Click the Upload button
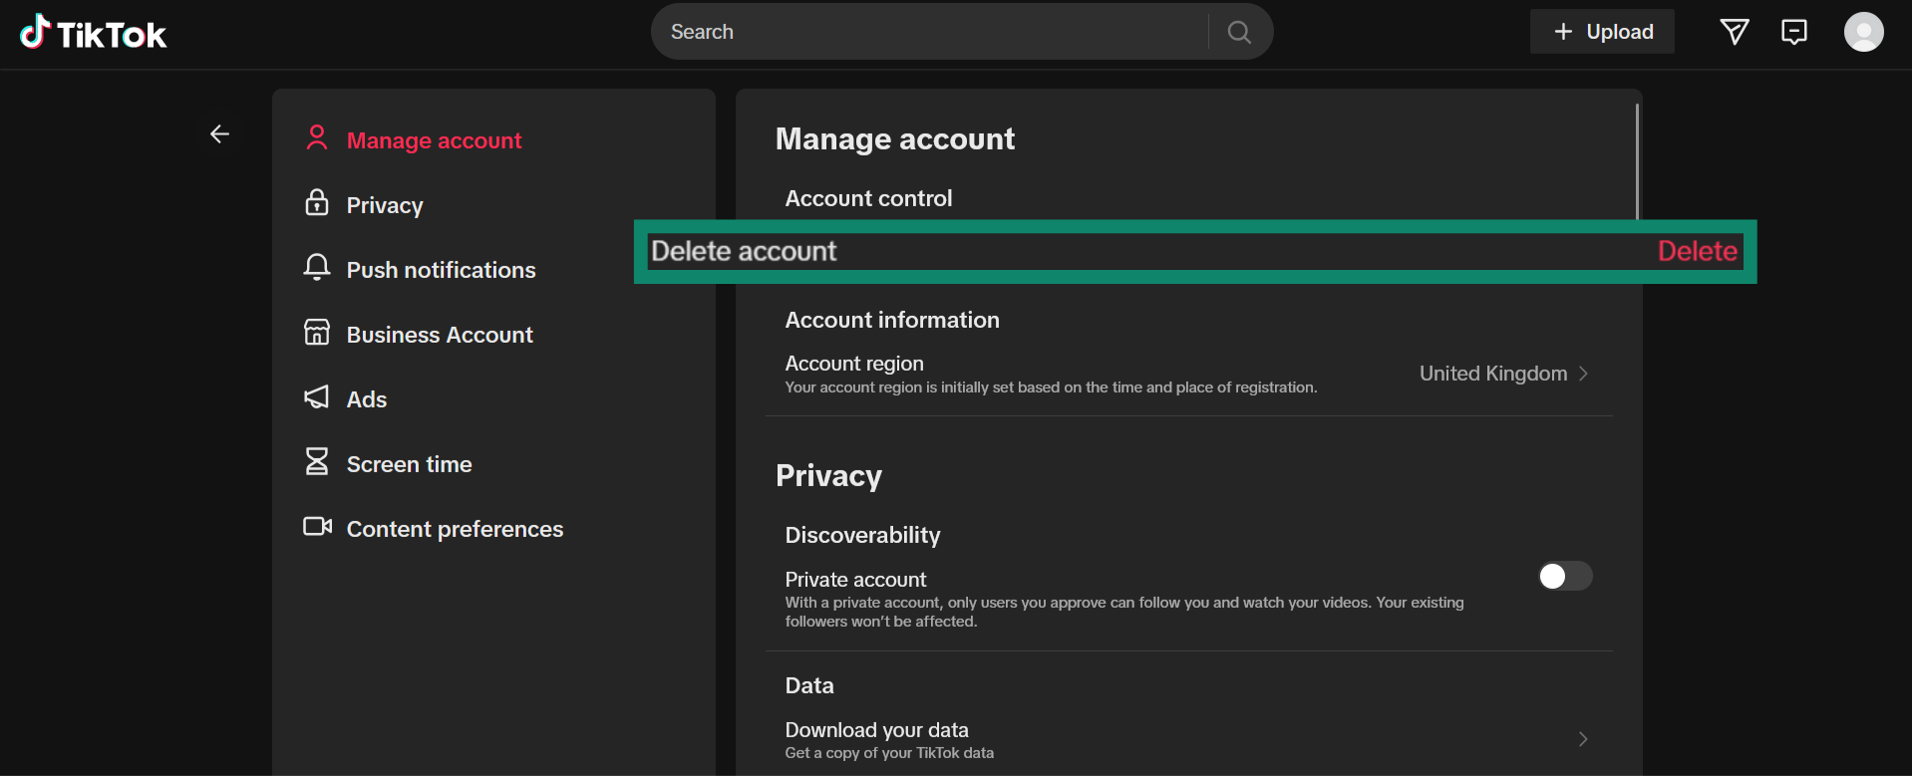Image resolution: width=1912 pixels, height=776 pixels. click(1602, 32)
